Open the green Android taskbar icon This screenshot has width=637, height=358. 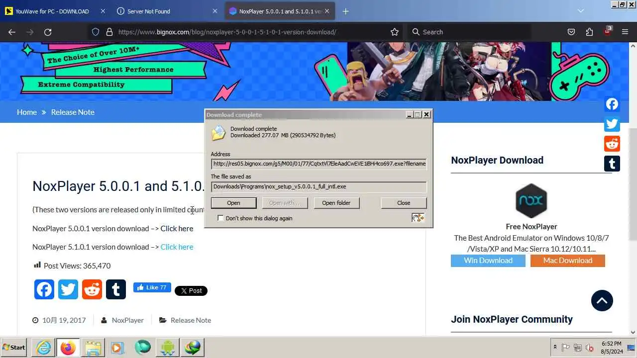168,348
